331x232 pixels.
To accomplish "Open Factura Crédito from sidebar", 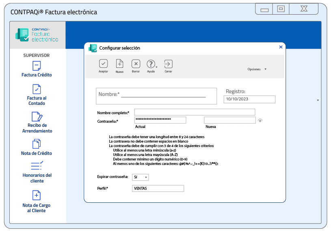I will coord(37,69).
